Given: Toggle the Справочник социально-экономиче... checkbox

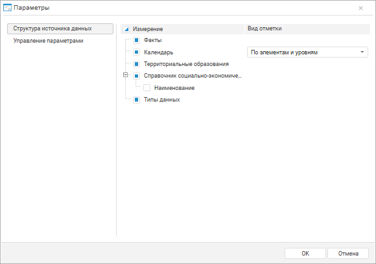Looking at the screenshot, I should (x=136, y=76).
